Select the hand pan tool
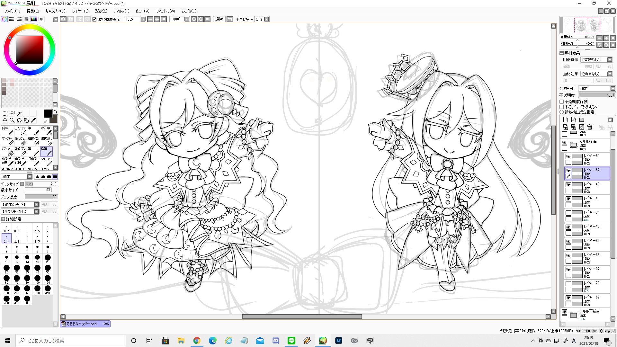The image size is (617, 347). 26,120
